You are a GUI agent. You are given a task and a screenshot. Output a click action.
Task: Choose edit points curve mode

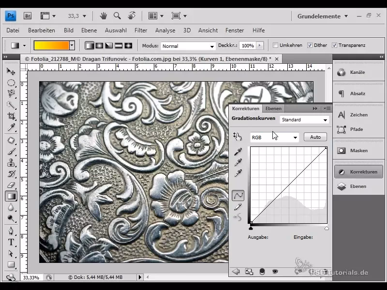[238, 196]
